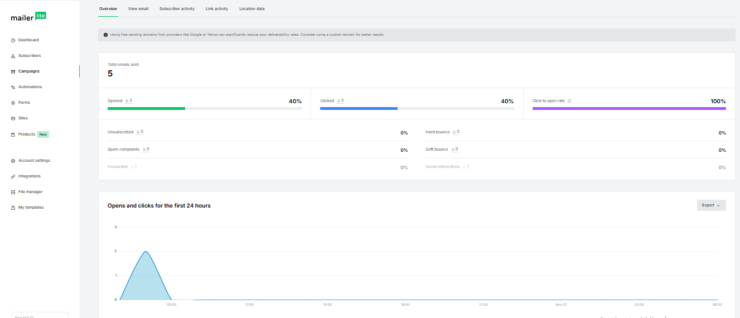
Task: Go to the Link activity tab
Action: click(217, 9)
